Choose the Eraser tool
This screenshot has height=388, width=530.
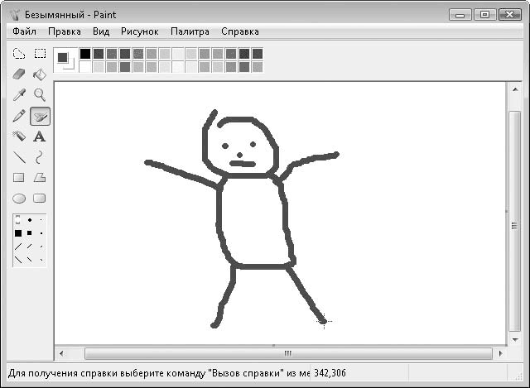[19, 74]
